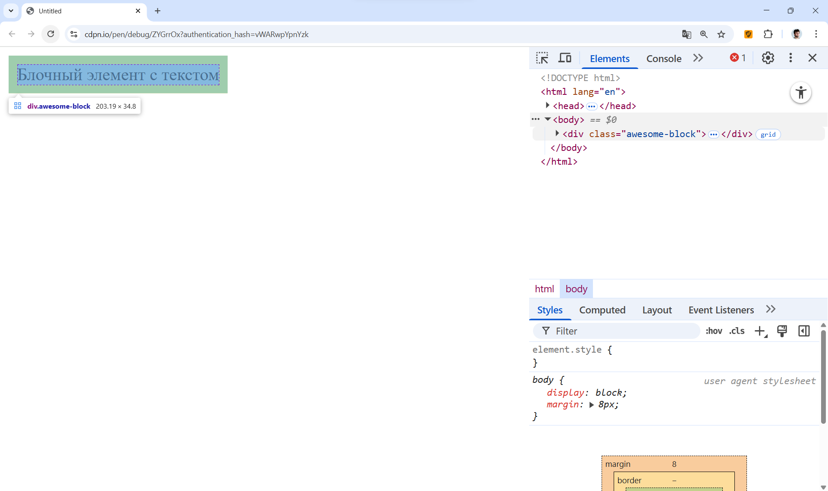The height and width of the screenshot is (491, 828).
Task: Expand the div awesome-block node
Action: point(557,134)
